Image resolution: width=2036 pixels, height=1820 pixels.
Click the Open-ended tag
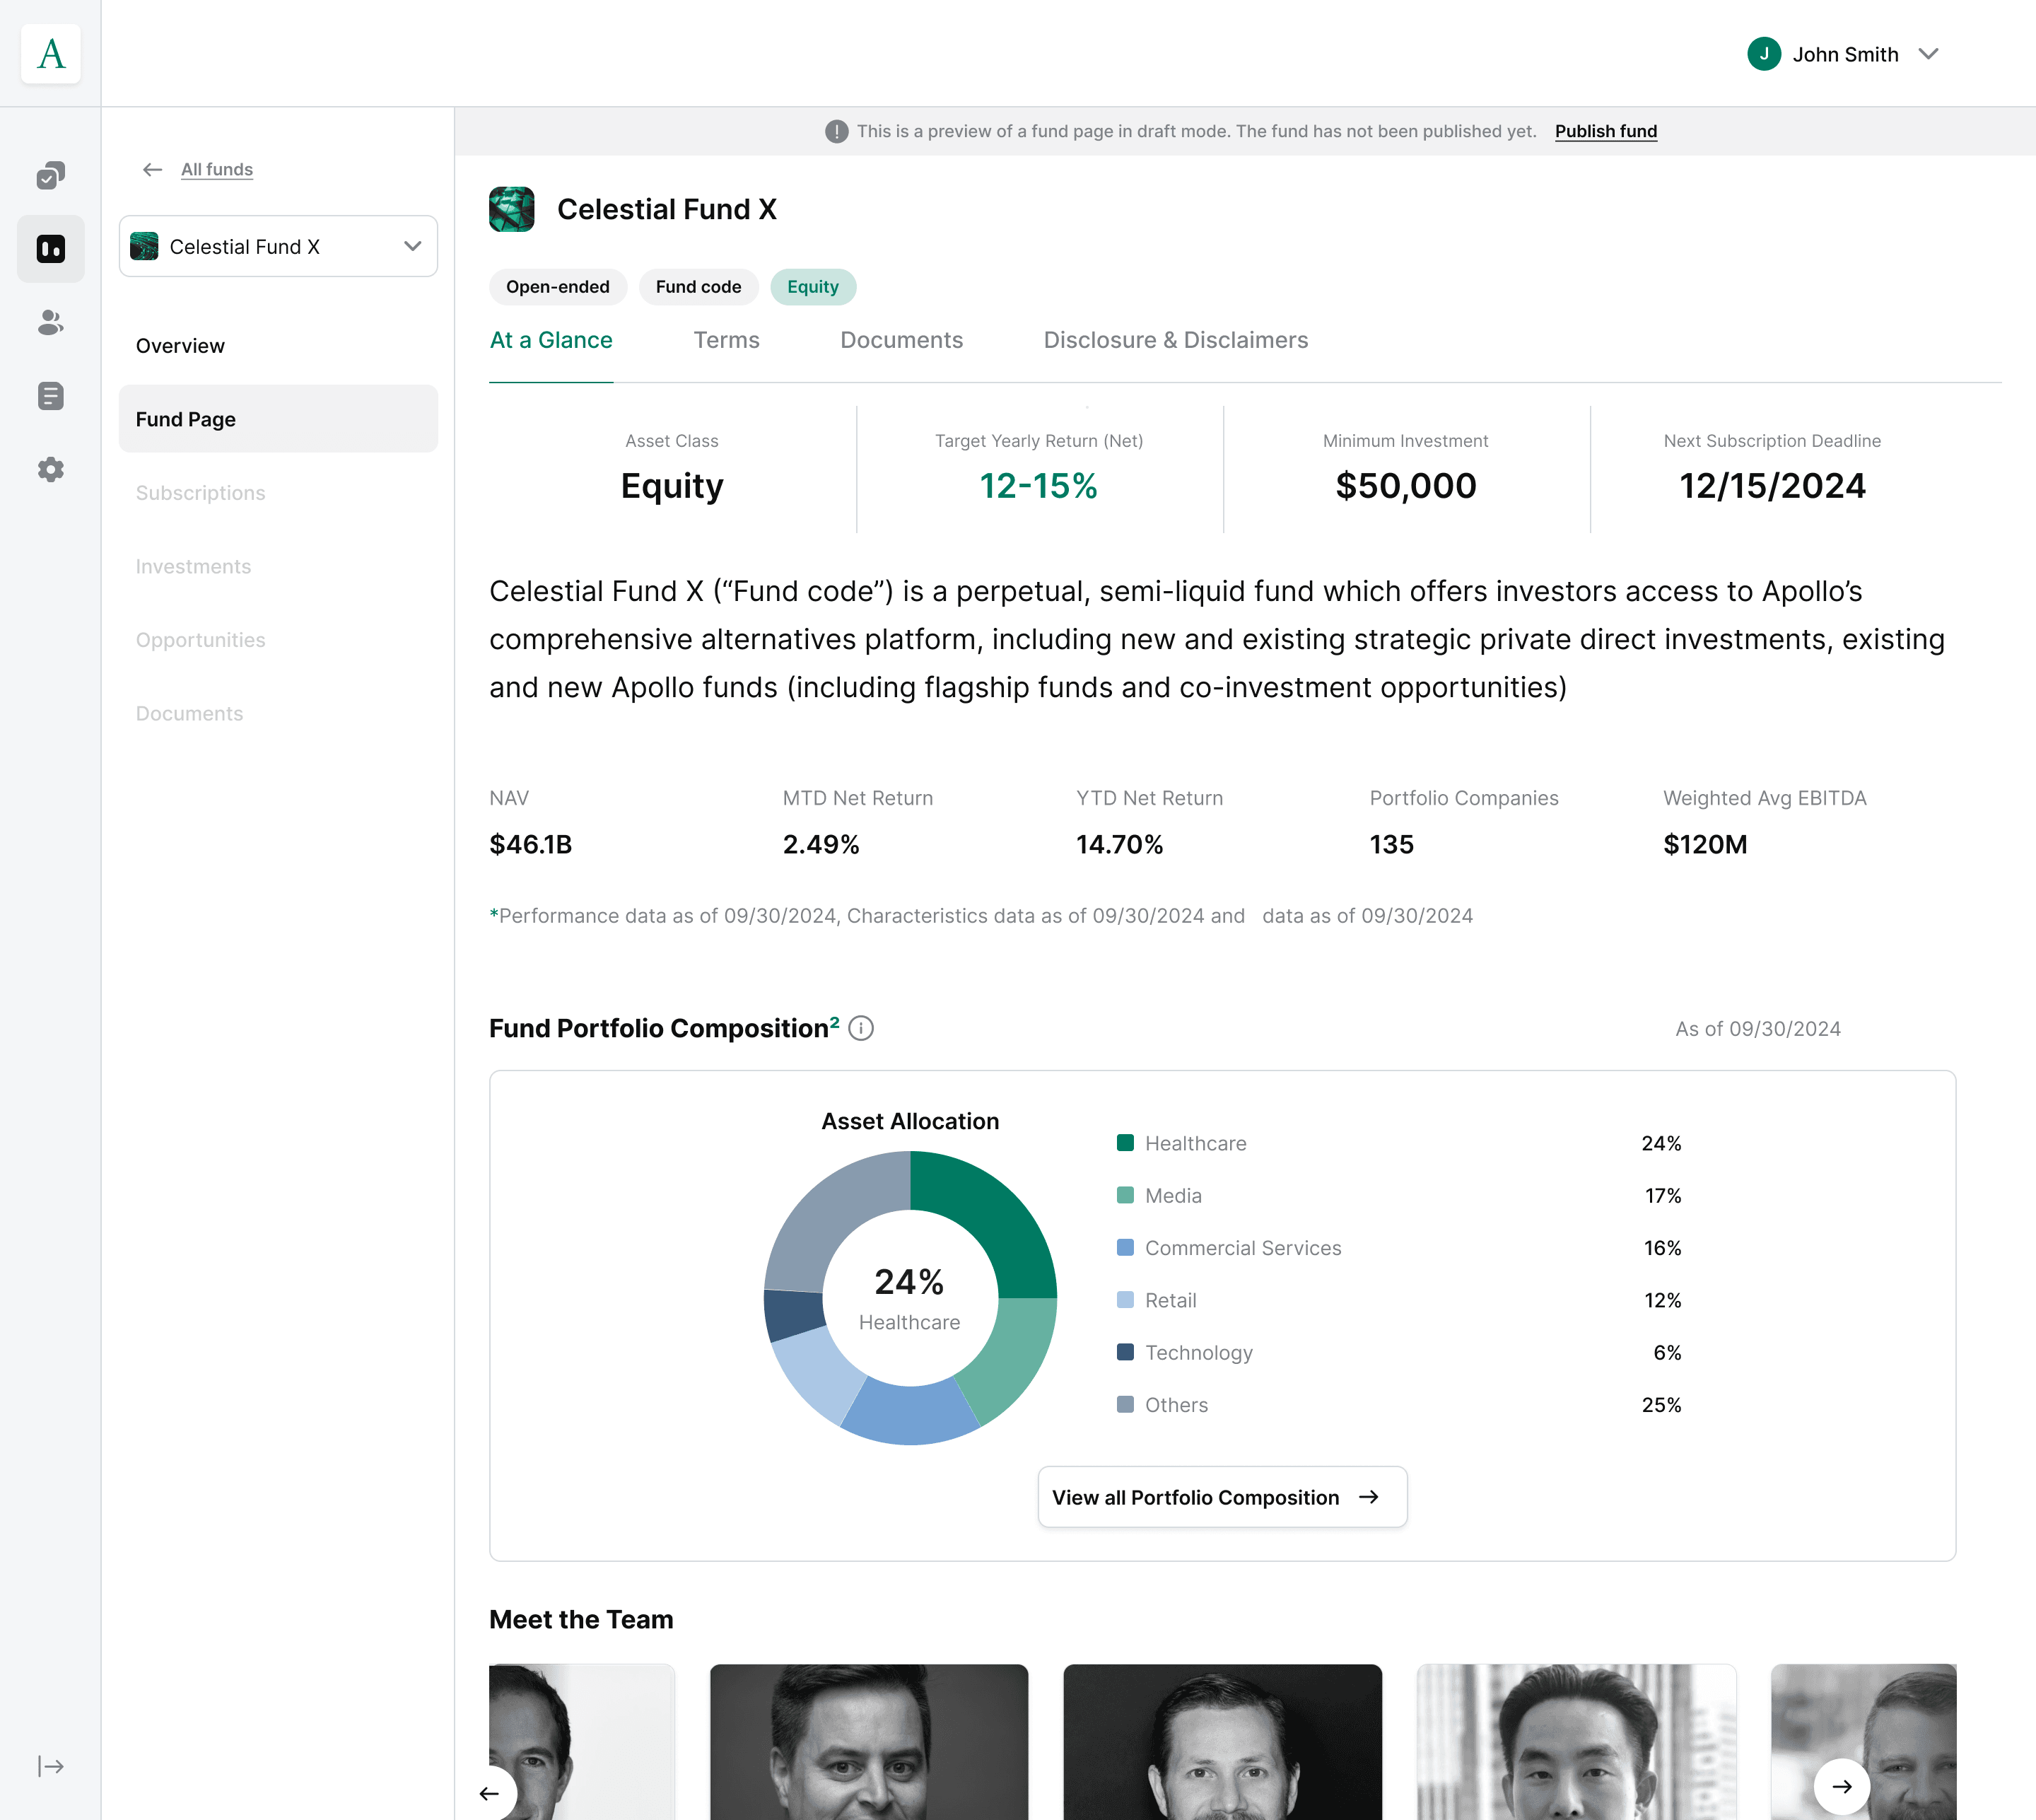(558, 287)
